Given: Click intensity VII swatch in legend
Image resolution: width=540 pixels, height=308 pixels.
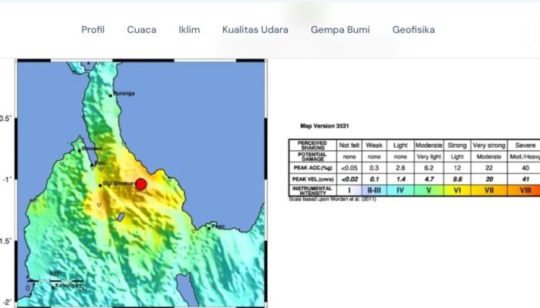Looking at the screenshot, I should click(x=489, y=190).
